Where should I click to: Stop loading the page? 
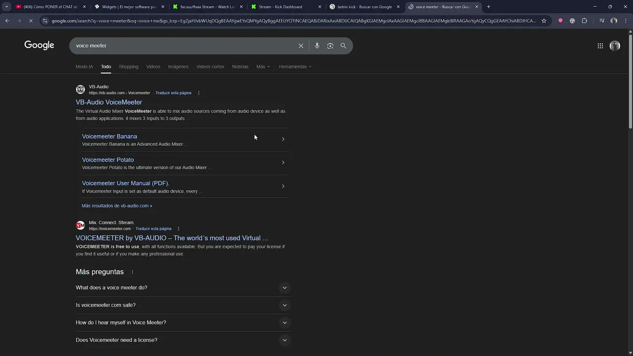point(31,21)
